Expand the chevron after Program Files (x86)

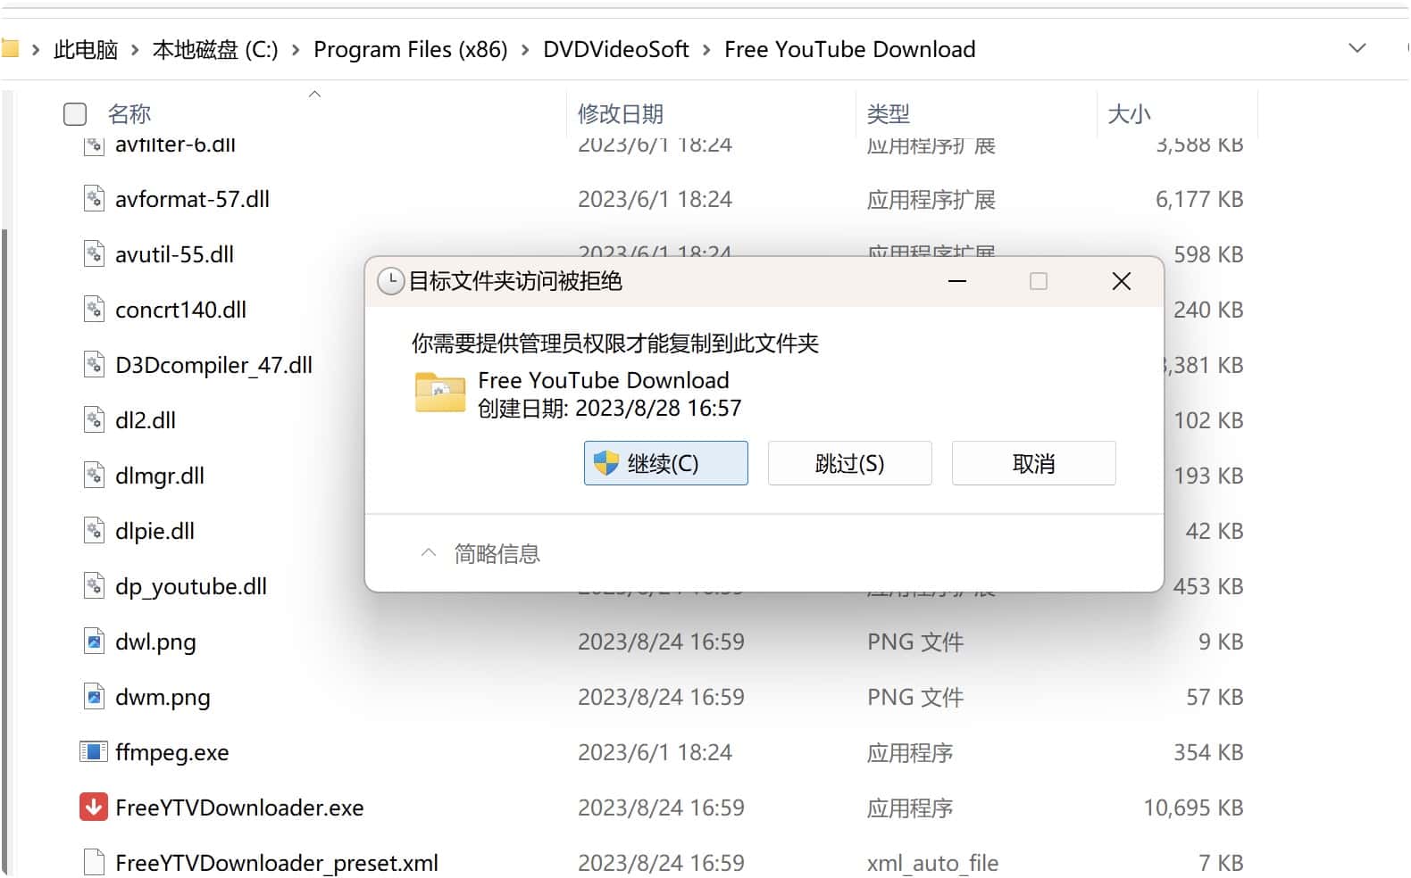[525, 49]
